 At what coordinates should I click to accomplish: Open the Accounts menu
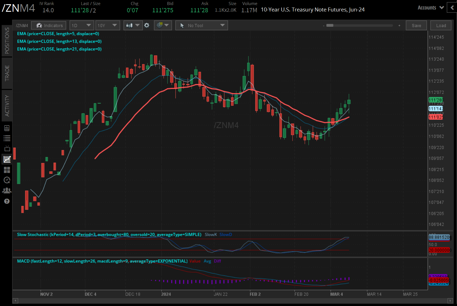click(431, 8)
